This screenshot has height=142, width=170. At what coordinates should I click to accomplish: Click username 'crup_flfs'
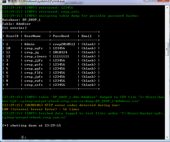(34, 73)
